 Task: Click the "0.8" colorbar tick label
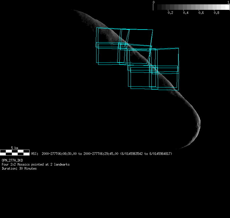(216, 13)
